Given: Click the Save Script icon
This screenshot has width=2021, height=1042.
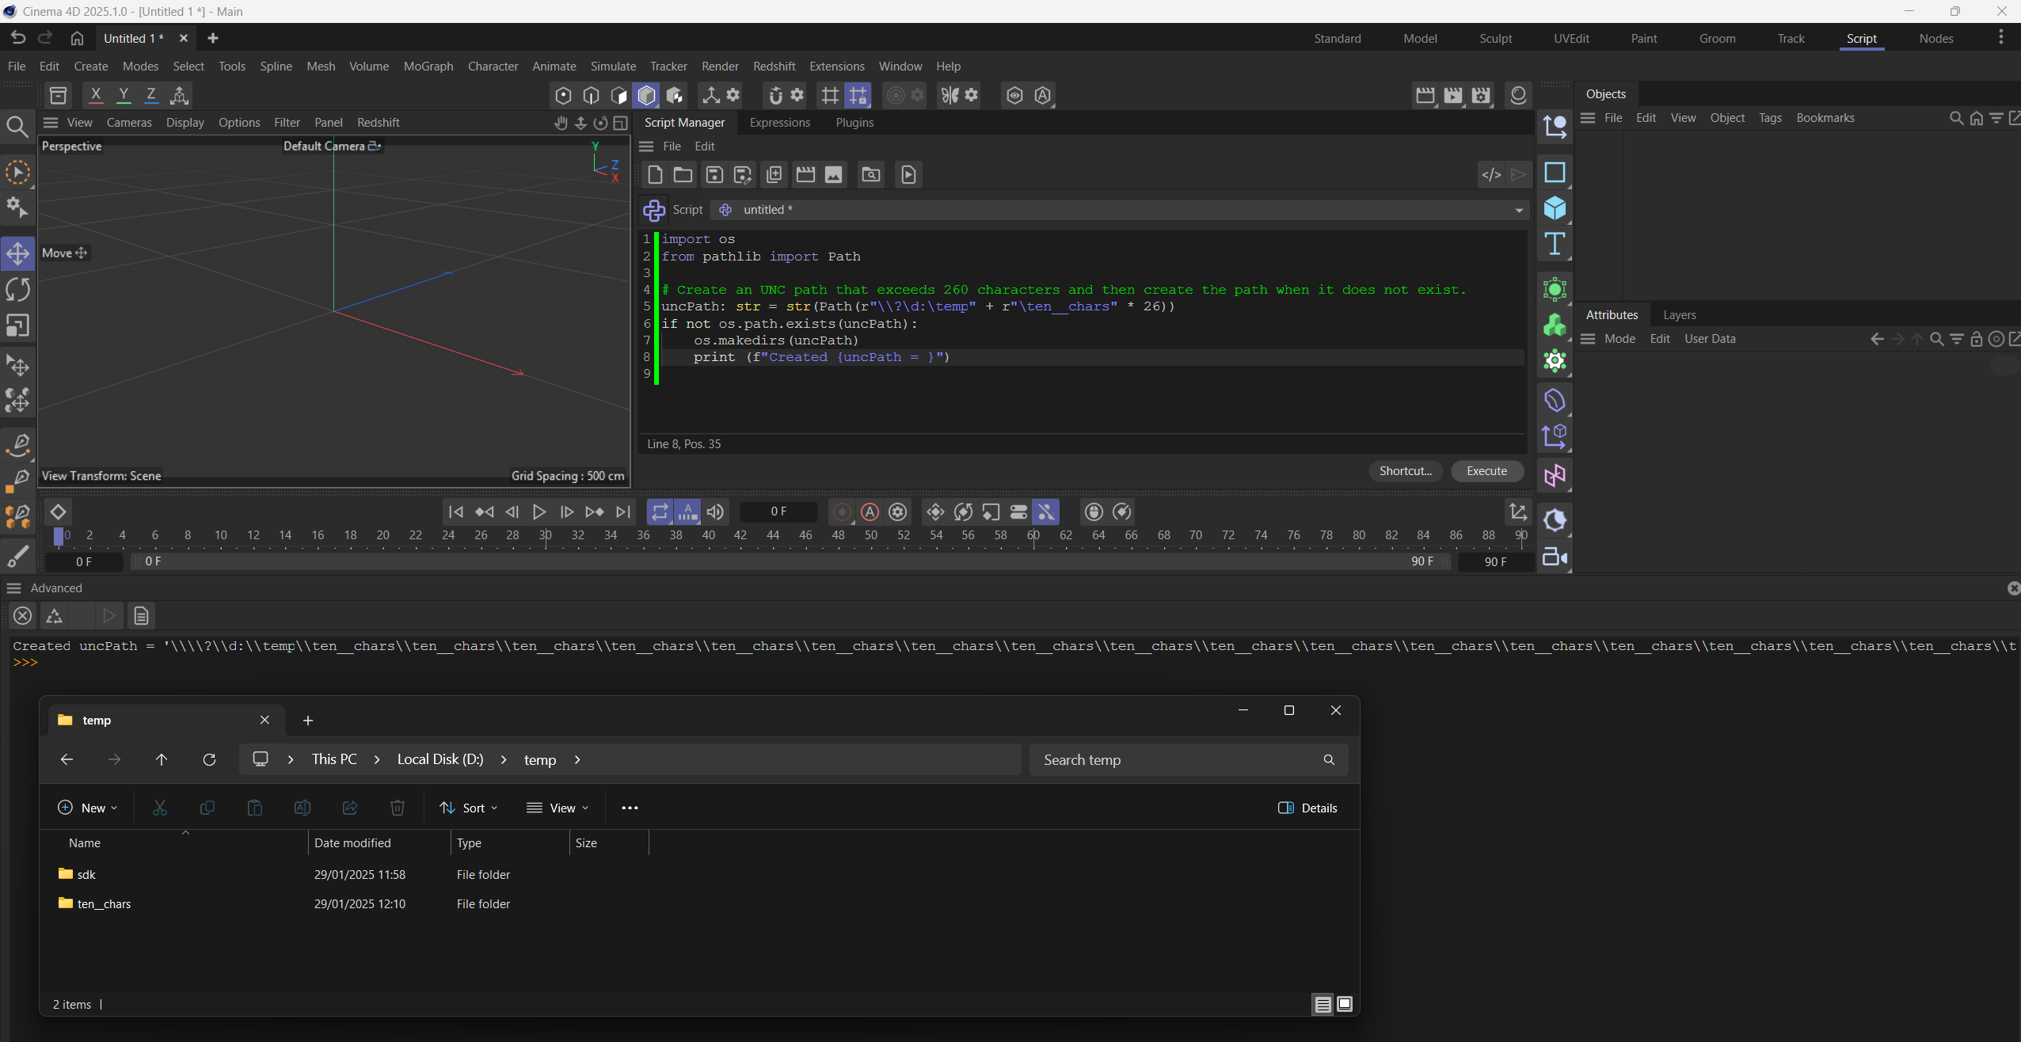Looking at the screenshot, I should pyautogui.click(x=714, y=175).
